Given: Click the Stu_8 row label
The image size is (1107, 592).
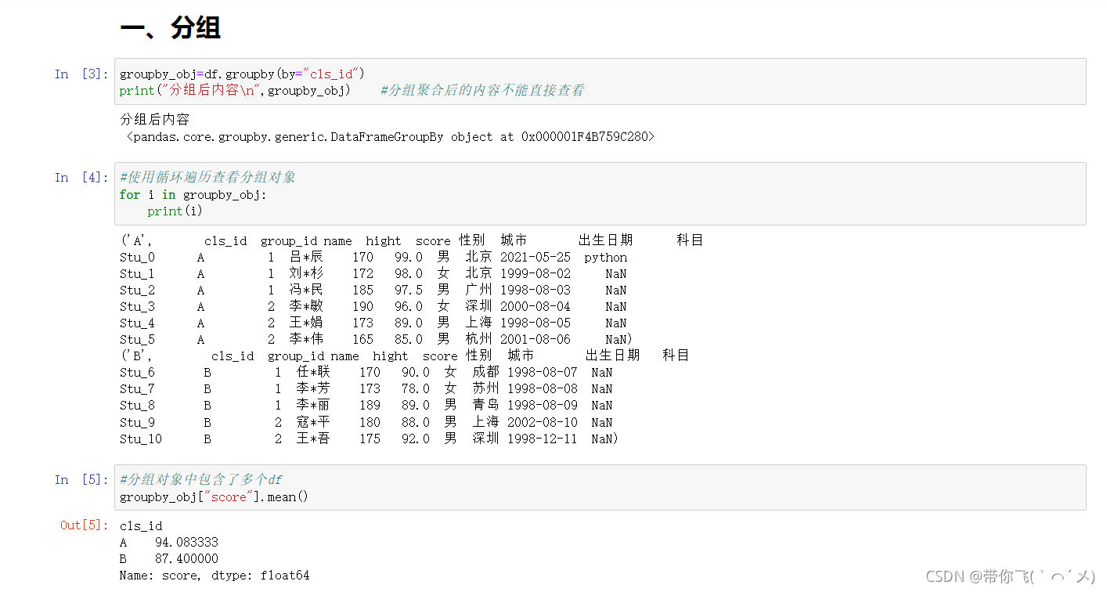Looking at the screenshot, I should [137, 406].
